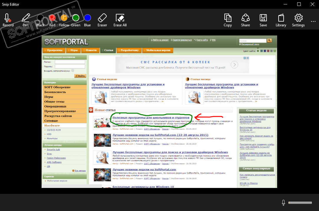This screenshot has width=319, height=211.
Task: Open the Игры tab on the webpage
Action: [x=73, y=50]
